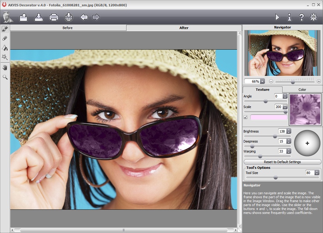Open Help with the question mark icon
Screen dimensions: 323x233
(301, 17)
